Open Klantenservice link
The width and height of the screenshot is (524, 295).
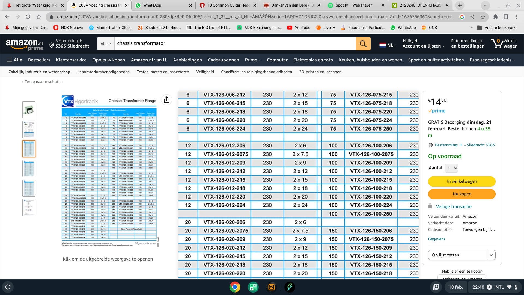[x=71, y=60]
